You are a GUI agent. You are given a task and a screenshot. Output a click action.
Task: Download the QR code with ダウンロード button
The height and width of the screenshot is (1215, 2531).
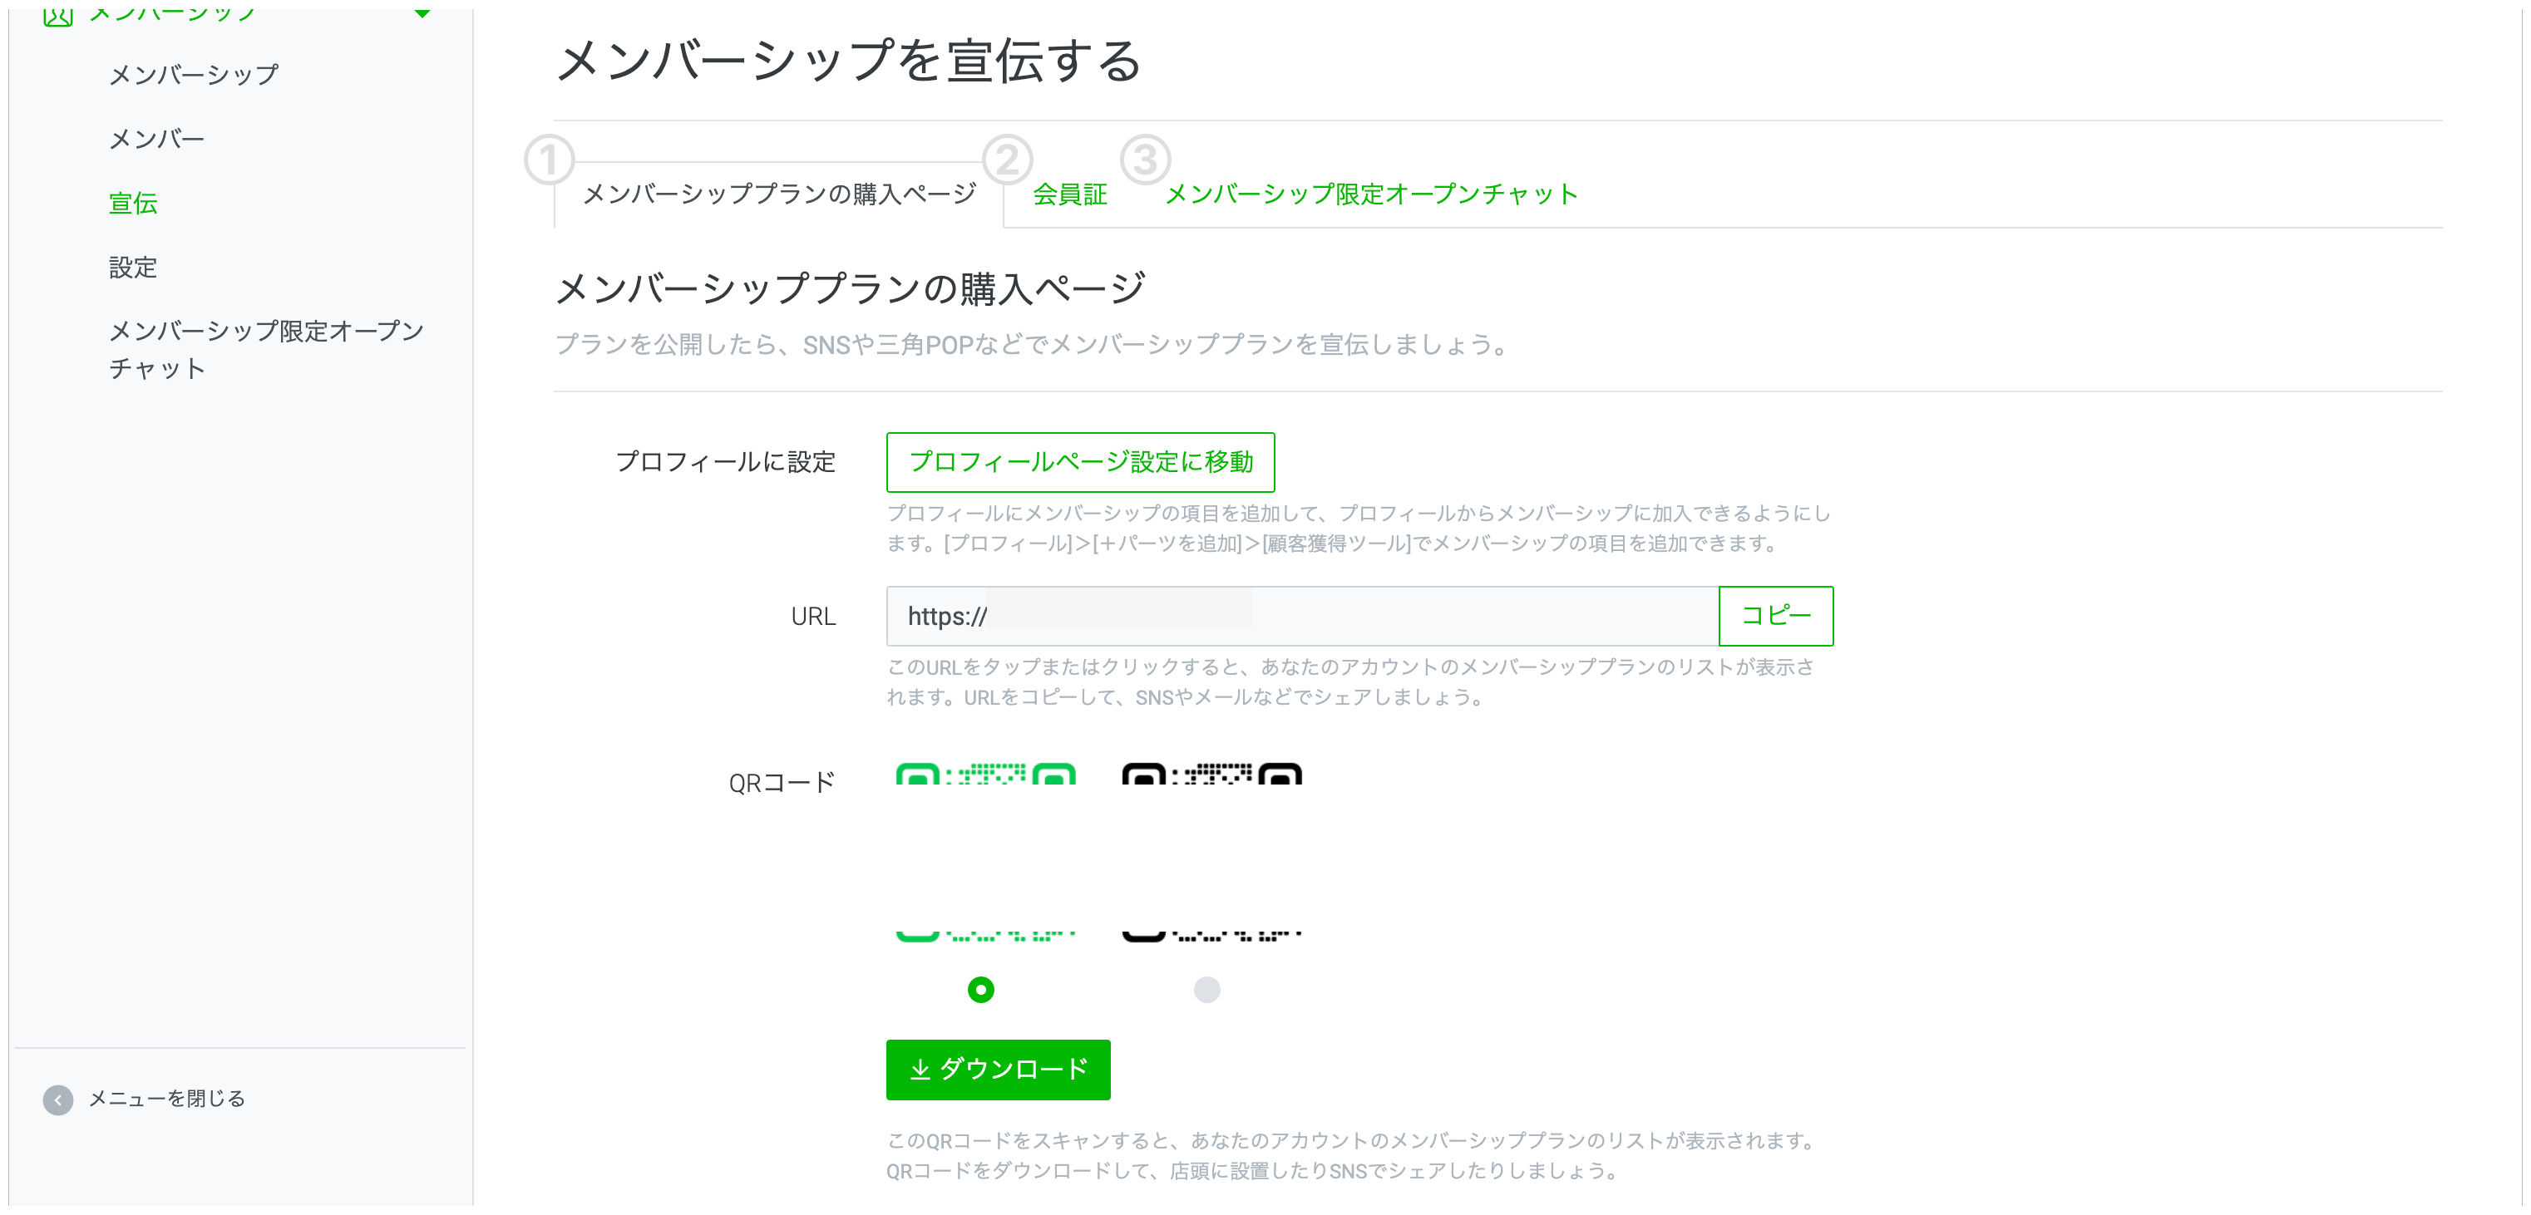point(997,1069)
